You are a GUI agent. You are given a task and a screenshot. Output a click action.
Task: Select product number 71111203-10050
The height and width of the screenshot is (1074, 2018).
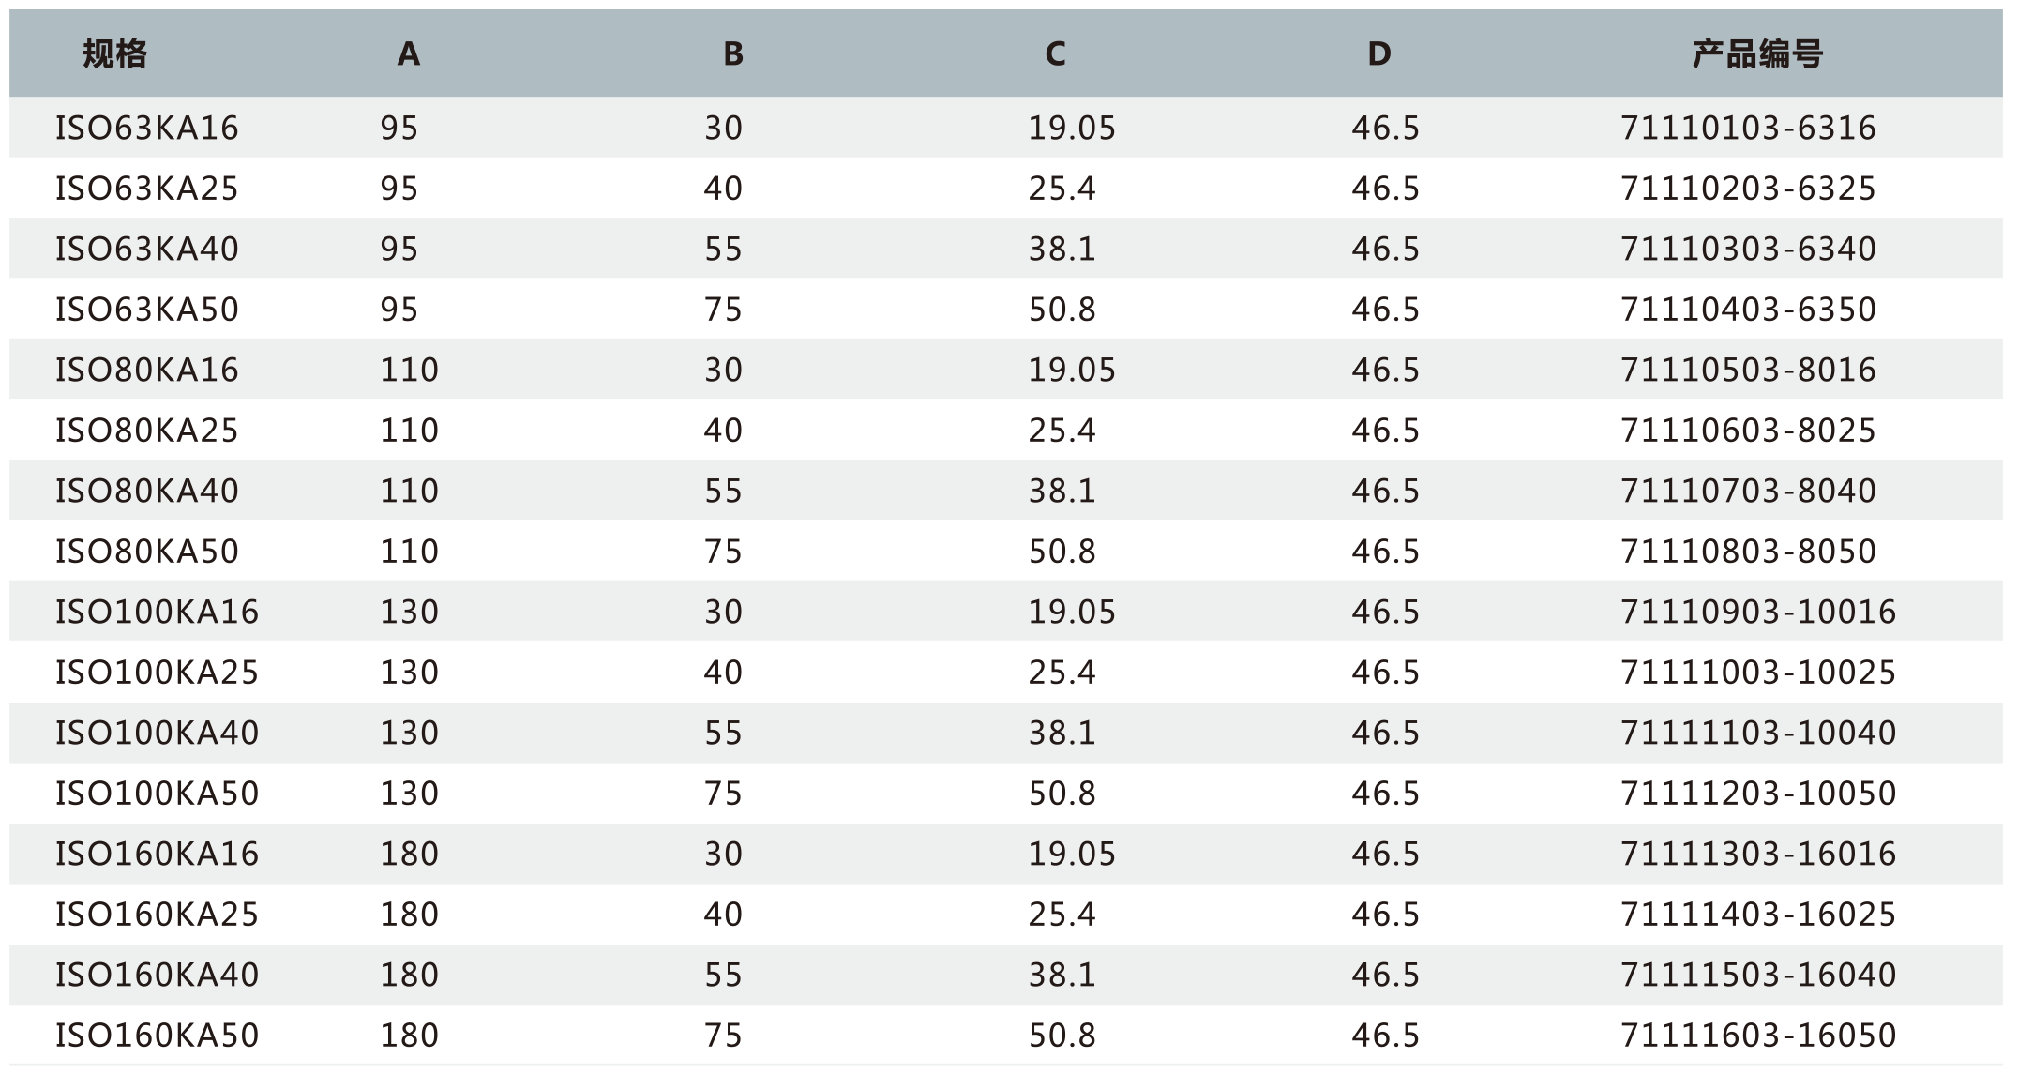tap(1758, 794)
